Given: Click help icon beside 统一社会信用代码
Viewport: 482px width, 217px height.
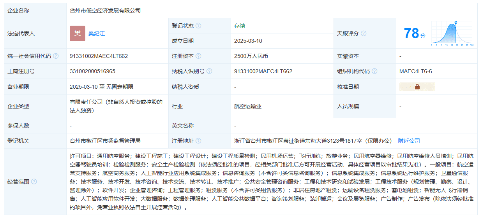Looking at the screenshot, I should click(56, 56).
